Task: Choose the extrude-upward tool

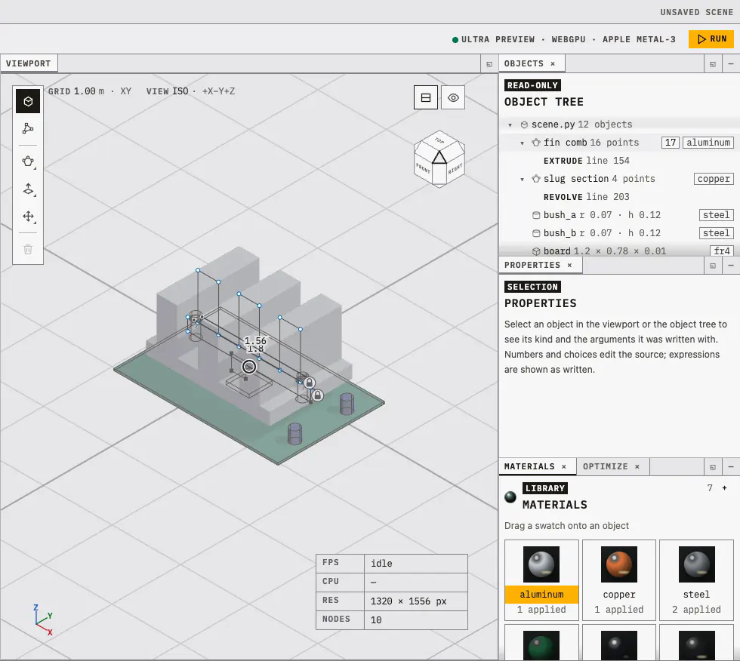Action: [x=28, y=189]
